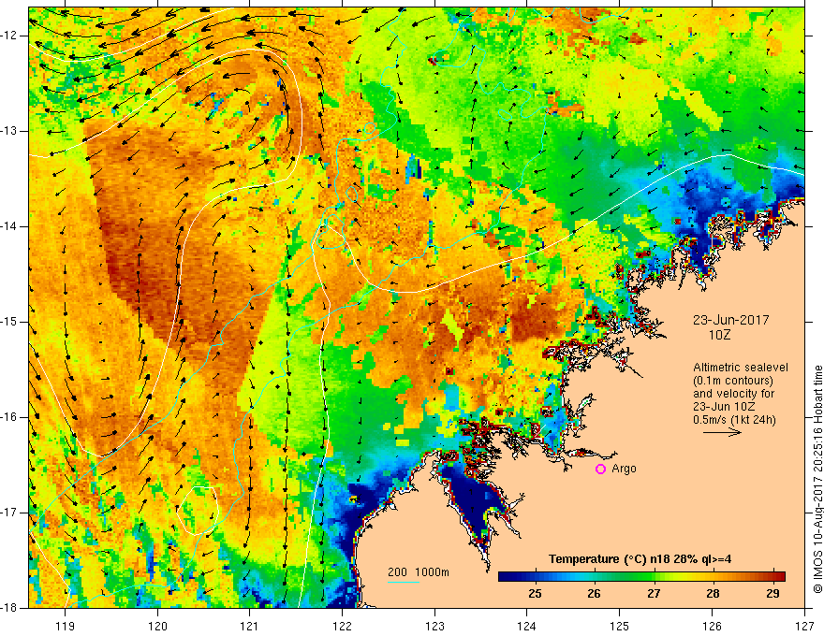The image size is (824, 636).
Task: Click the '-14' latitude axis label
Action: [10, 226]
